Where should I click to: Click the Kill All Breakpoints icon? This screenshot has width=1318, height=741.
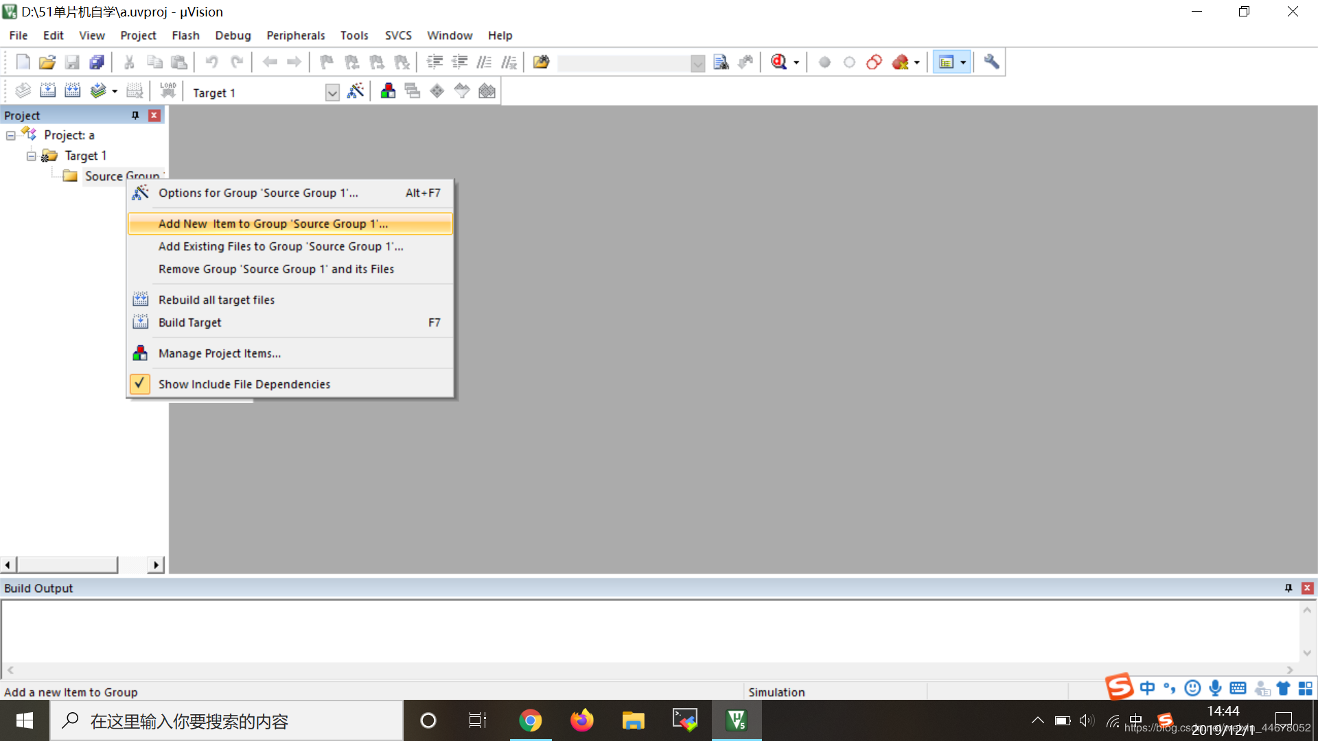(900, 62)
